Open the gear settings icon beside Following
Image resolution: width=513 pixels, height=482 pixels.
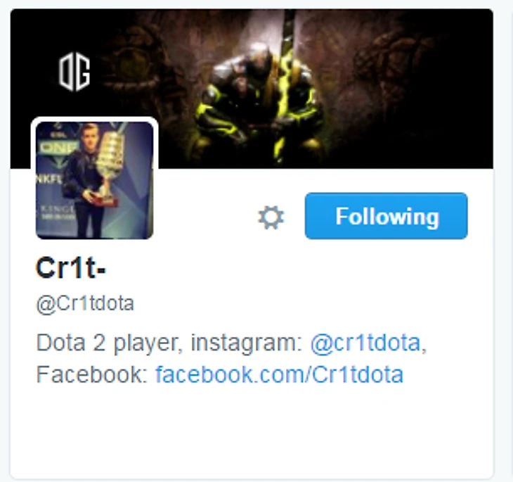pos(271,217)
